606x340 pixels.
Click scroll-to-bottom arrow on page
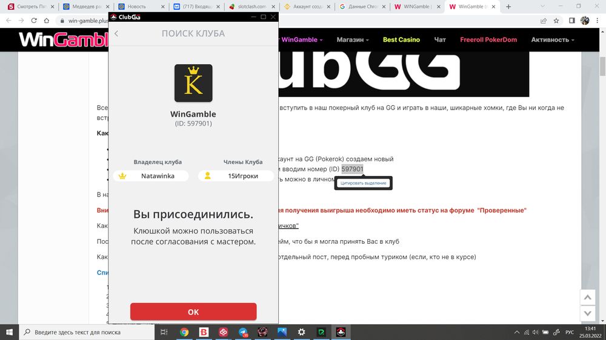click(x=587, y=313)
